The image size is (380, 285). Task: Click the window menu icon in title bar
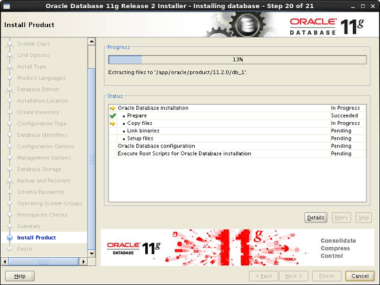(7, 6)
